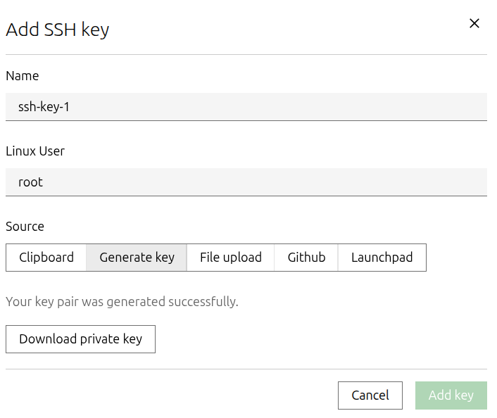Click the divider line above Cancel button
This screenshot has width=497, height=418.
[246, 369]
